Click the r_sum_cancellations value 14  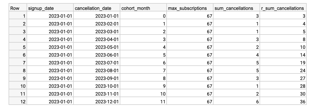coord(283,55)
